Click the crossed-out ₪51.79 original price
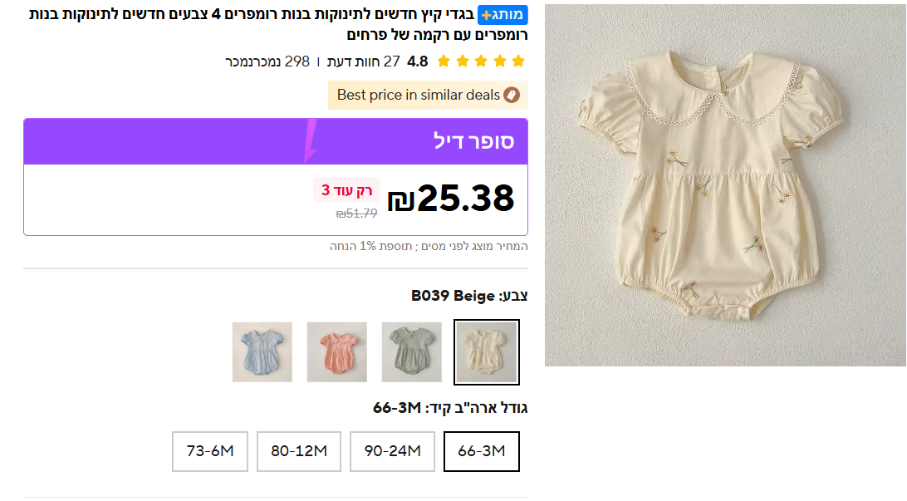The width and height of the screenshot is (907, 501). click(x=356, y=214)
